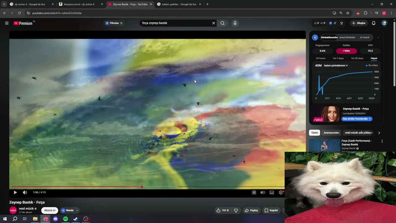This screenshot has width=396, height=223.
Task: Go back in browser history
Action: [4, 13]
